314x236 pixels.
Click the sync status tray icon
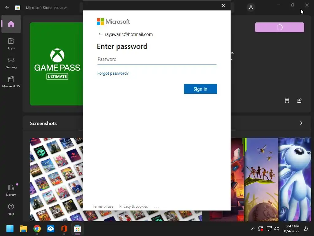[261, 229]
